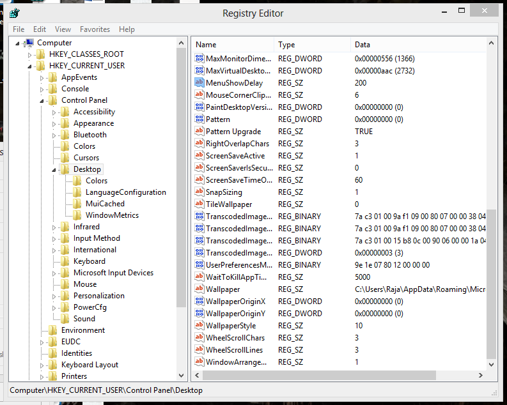Select the Sound folder icon
The image size is (507, 405).
coord(65,319)
